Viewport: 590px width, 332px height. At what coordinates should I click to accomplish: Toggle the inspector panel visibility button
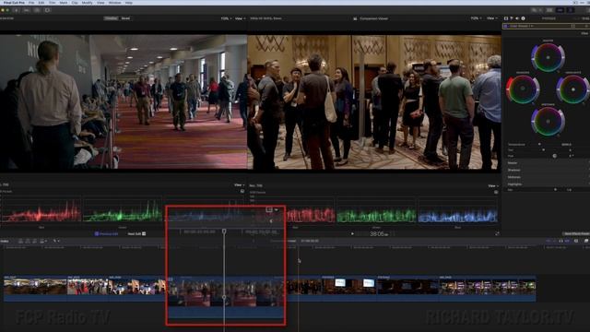point(571,10)
